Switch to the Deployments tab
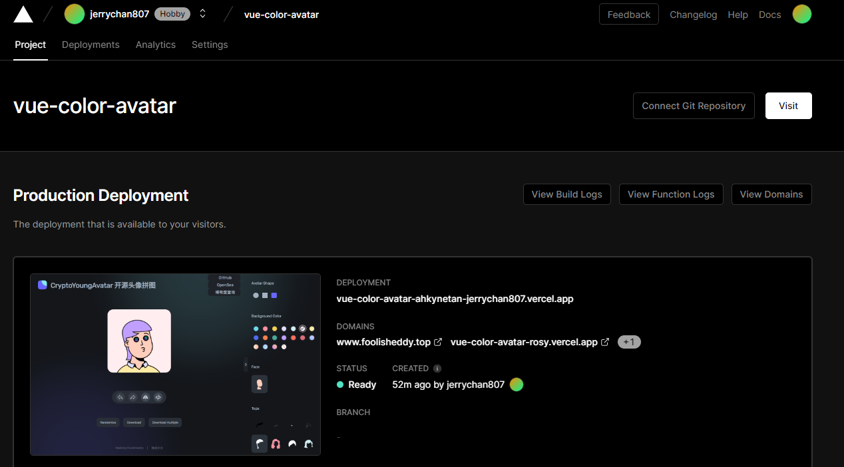Image resolution: width=844 pixels, height=467 pixels. coord(91,45)
